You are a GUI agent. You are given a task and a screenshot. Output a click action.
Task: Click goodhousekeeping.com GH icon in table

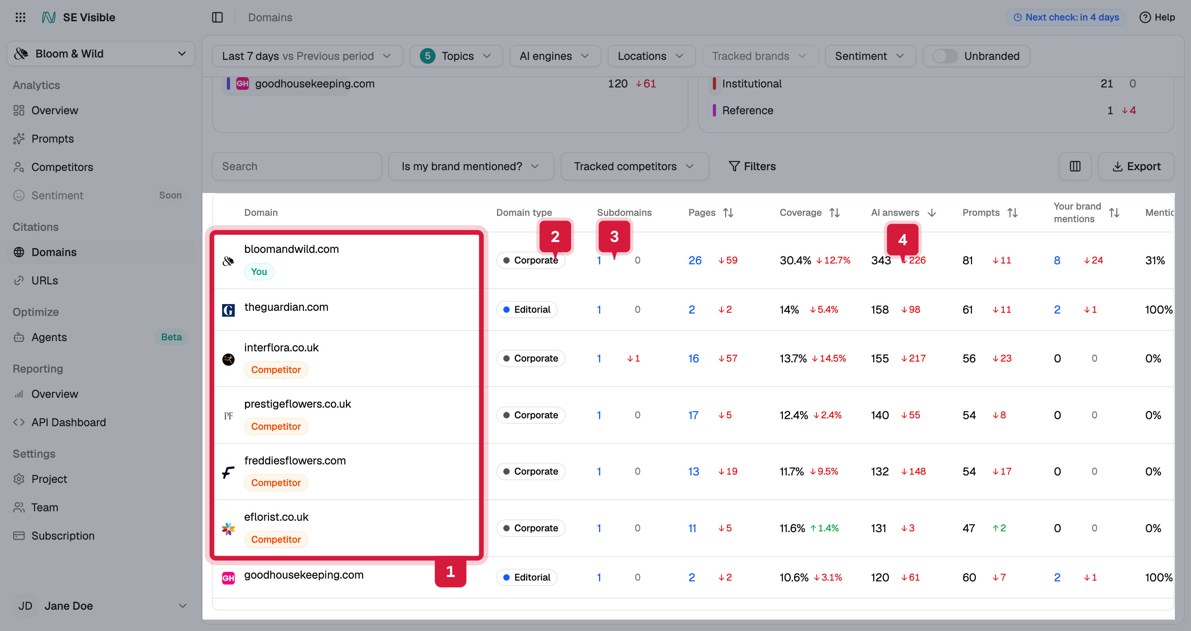coord(228,578)
